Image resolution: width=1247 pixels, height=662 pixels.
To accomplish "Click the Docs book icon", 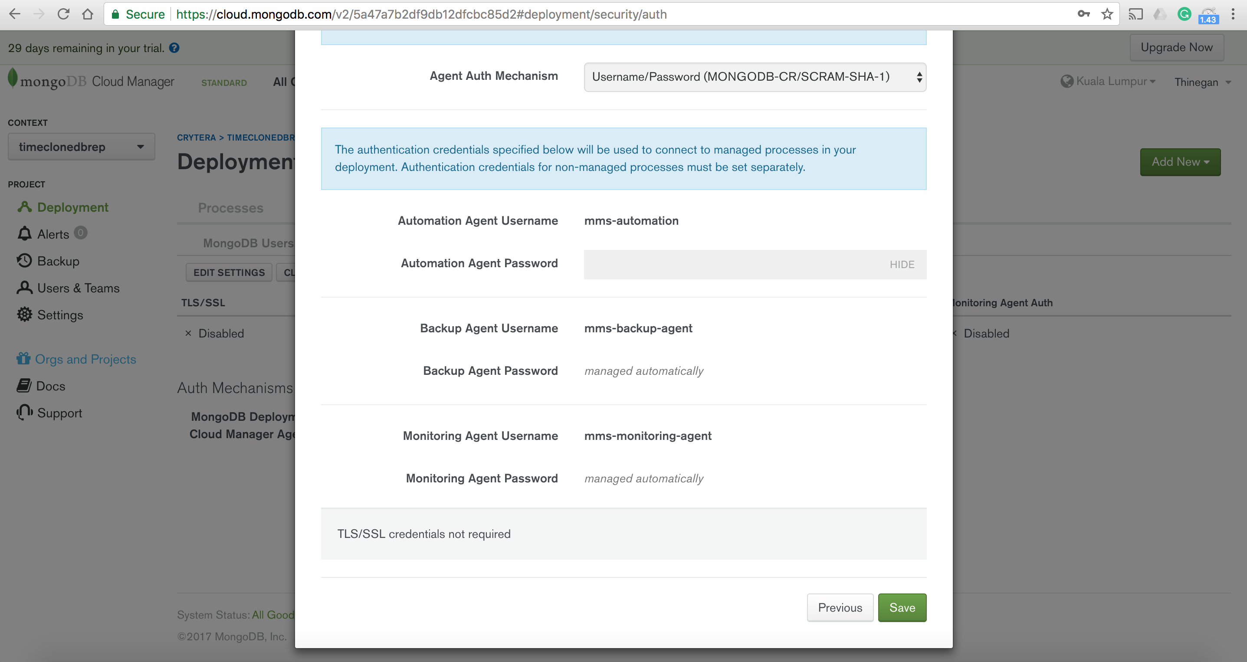I will point(24,386).
